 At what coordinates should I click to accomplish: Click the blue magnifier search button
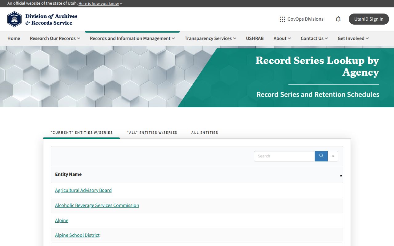(x=321, y=156)
